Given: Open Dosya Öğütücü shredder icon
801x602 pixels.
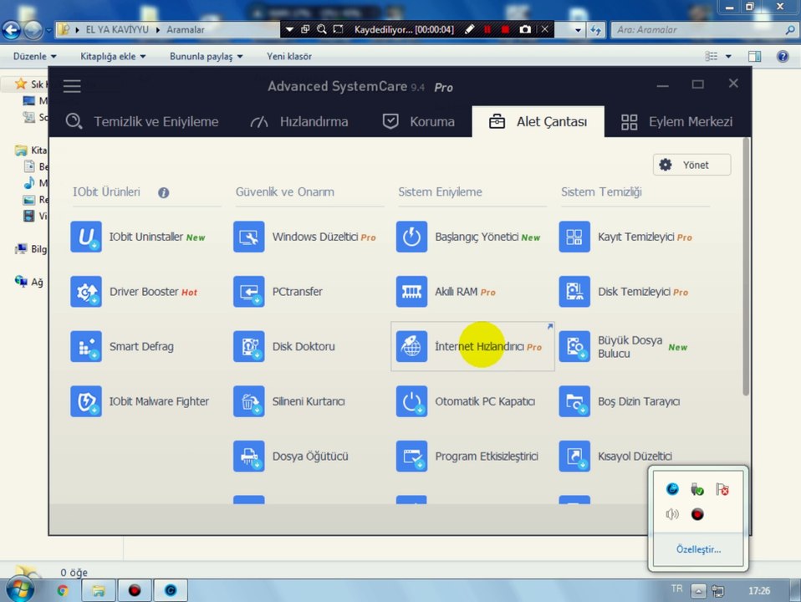Looking at the screenshot, I should pyautogui.click(x=249, y=456).
